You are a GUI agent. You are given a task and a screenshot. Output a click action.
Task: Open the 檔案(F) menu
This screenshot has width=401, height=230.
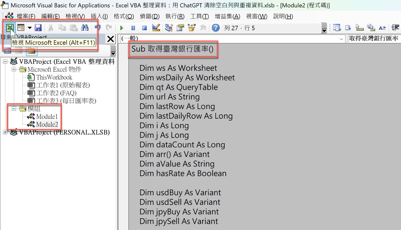[x=26, y=16]
